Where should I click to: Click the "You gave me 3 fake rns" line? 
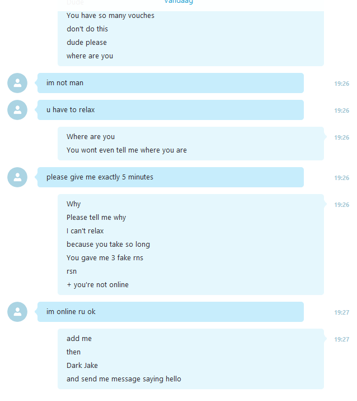coord(105,258)
